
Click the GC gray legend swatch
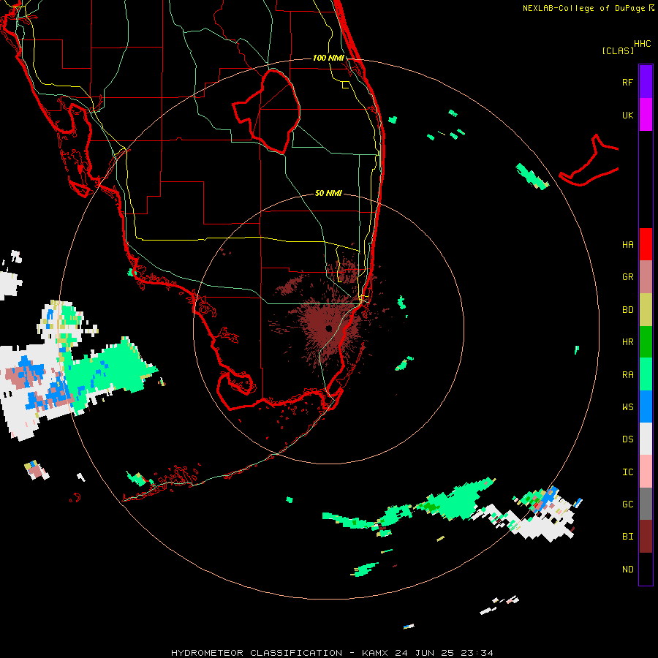[x=646, y=504]
